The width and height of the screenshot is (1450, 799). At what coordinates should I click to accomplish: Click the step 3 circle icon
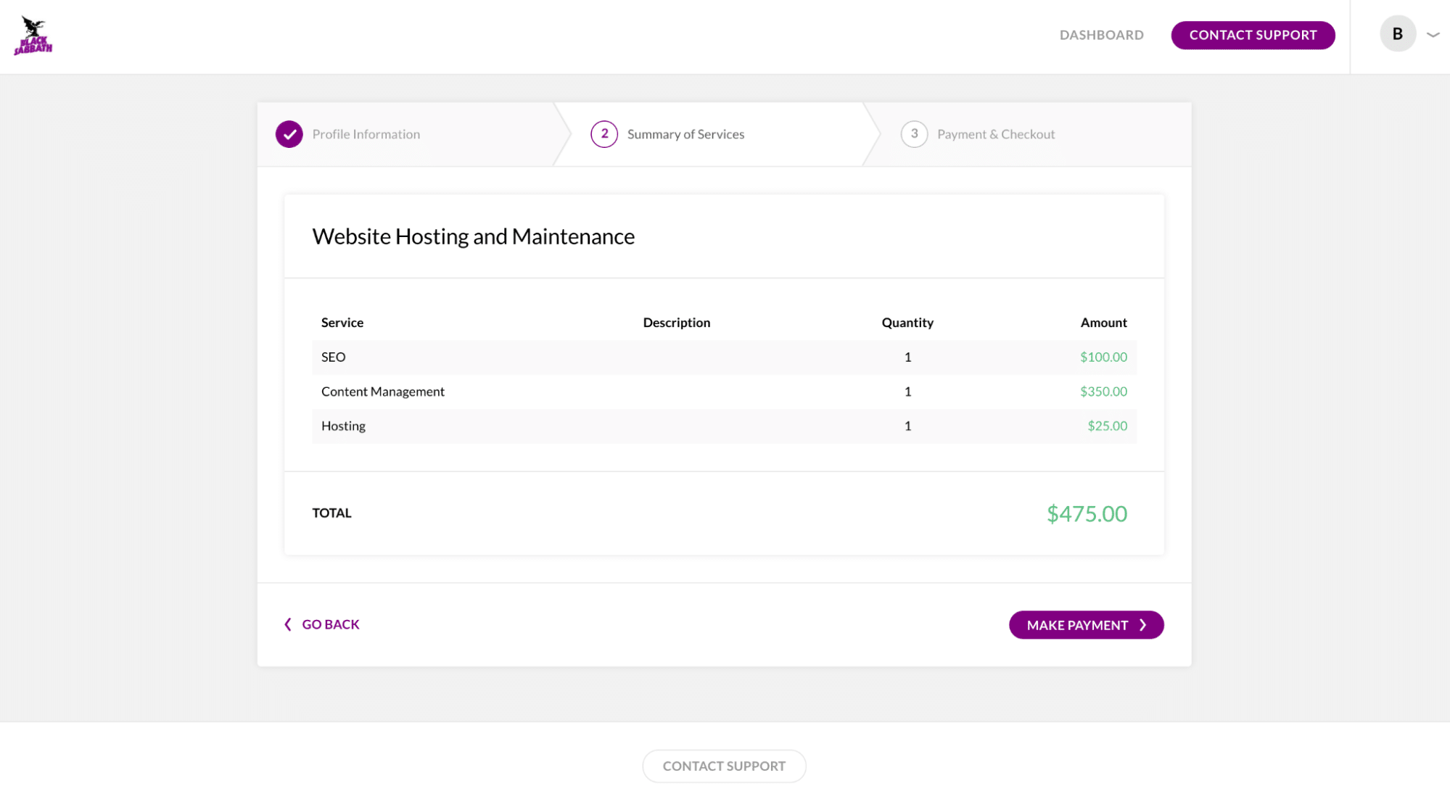(x=913, y=134)
